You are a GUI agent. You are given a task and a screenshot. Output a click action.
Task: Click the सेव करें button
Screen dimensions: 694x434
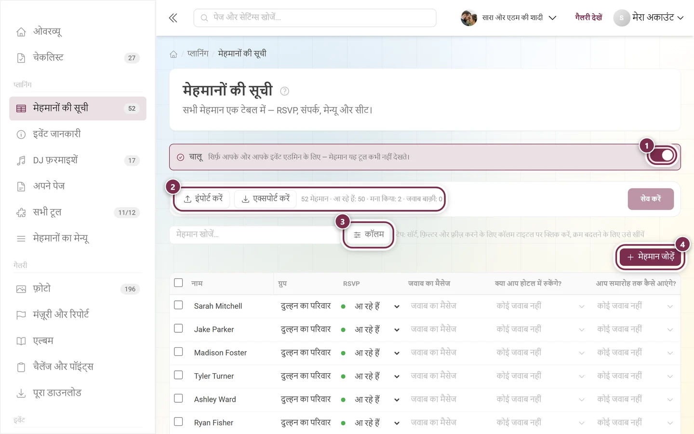[651, 199]
